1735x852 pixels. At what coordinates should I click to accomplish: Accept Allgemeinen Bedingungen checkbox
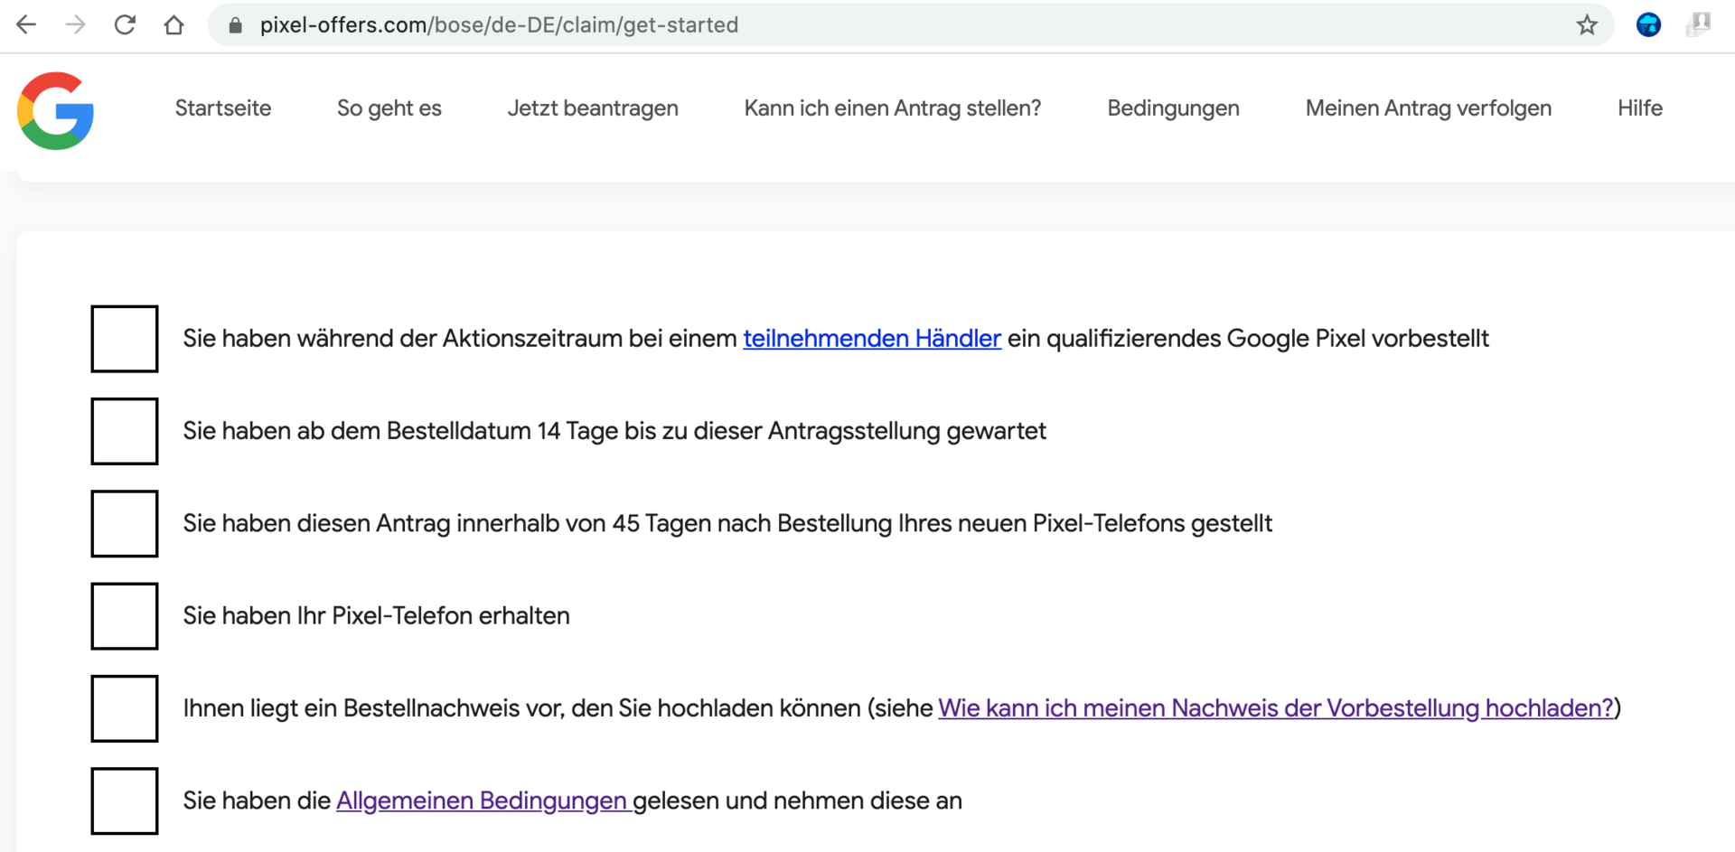pyautogui.click(x=125, y=801)
